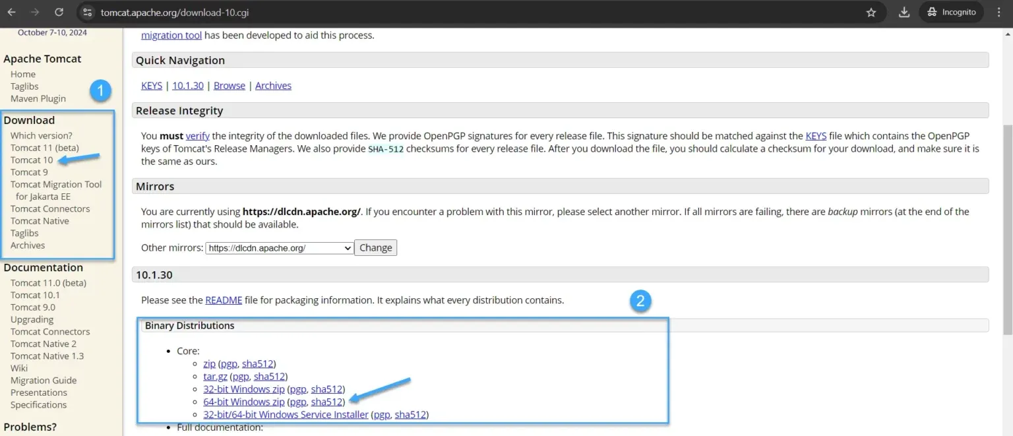
Task: Reload the page with refresh icon
Action: (59, 13)
